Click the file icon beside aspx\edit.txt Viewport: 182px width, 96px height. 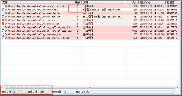click(3, 17)
